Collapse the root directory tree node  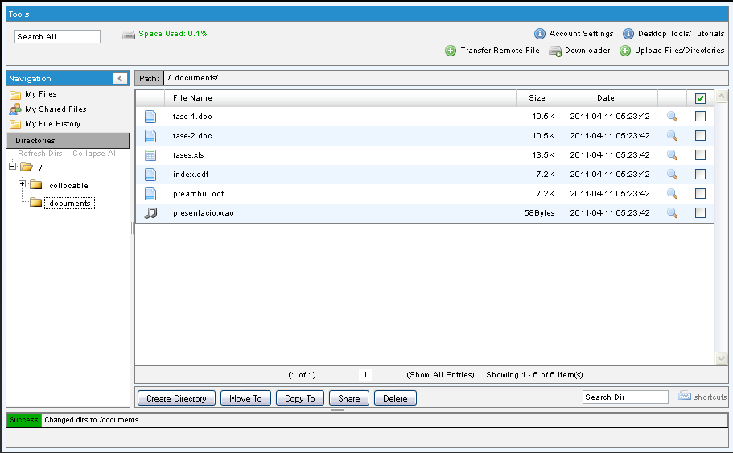12,167
